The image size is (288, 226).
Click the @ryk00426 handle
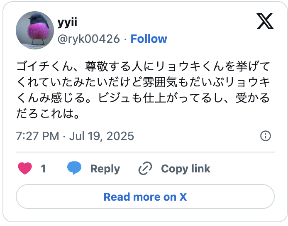coord(89,39)
